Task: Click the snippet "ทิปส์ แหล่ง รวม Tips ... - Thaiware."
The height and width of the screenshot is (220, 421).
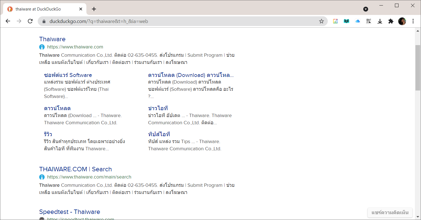Action: click(184, 141)
